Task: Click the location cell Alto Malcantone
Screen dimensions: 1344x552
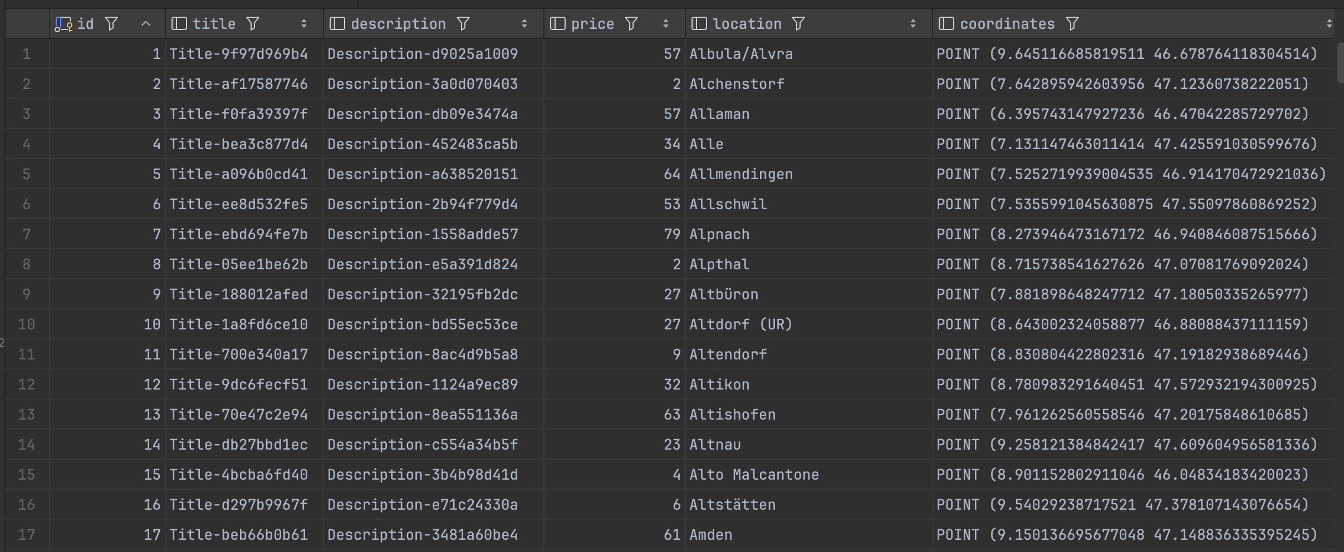Action: tap(754, 475)
